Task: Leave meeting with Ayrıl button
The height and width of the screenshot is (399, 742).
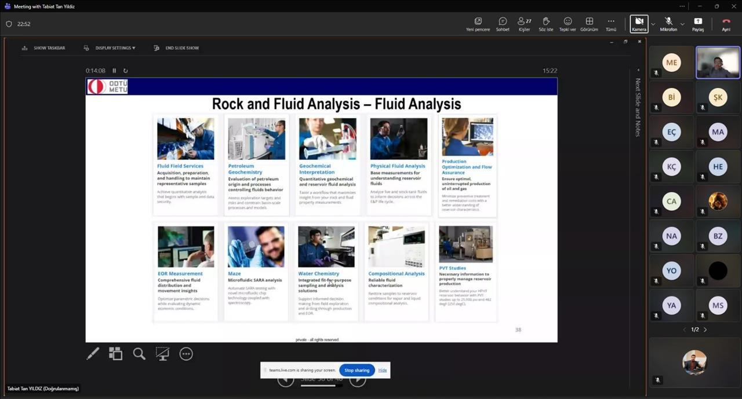Action: 726,24
